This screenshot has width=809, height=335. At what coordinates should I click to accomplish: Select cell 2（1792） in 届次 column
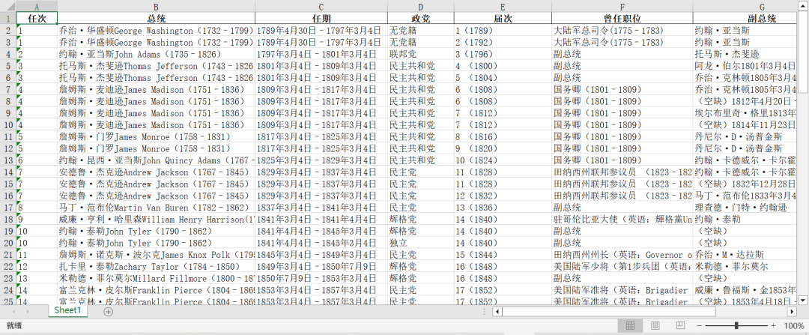click(x=503, y=42)
